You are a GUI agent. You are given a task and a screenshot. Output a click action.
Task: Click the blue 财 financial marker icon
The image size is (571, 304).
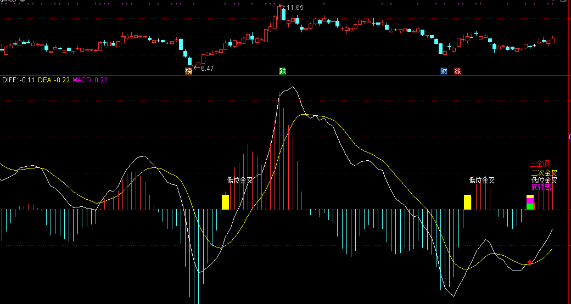(x=444, y=71)
